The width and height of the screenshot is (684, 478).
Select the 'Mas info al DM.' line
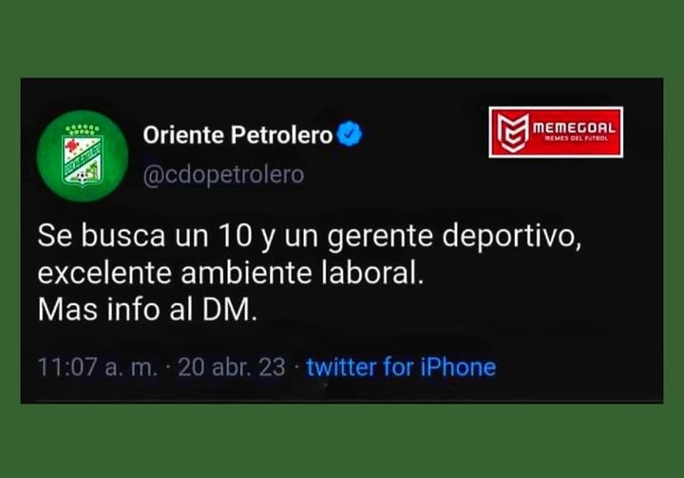pos(147,310)
